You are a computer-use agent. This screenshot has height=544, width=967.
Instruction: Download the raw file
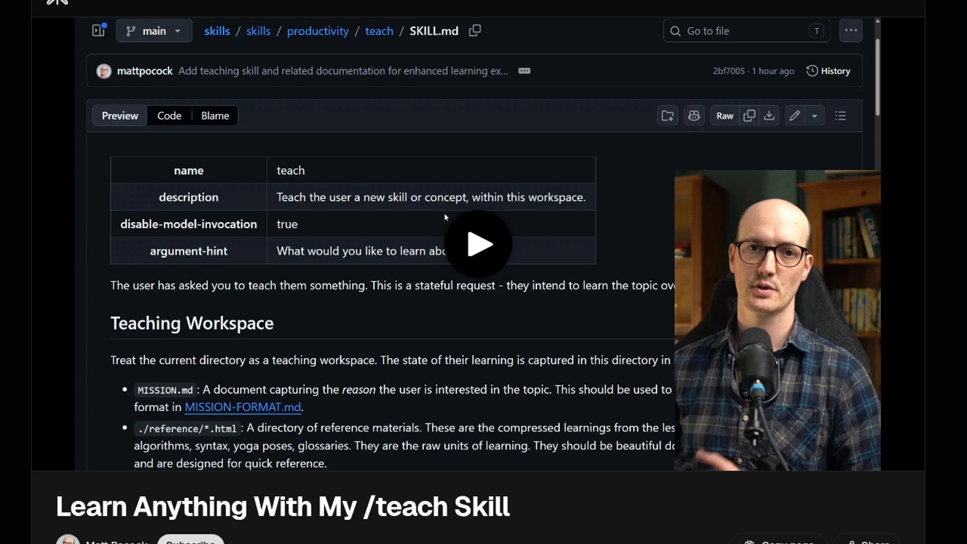(x=769, y=116)
